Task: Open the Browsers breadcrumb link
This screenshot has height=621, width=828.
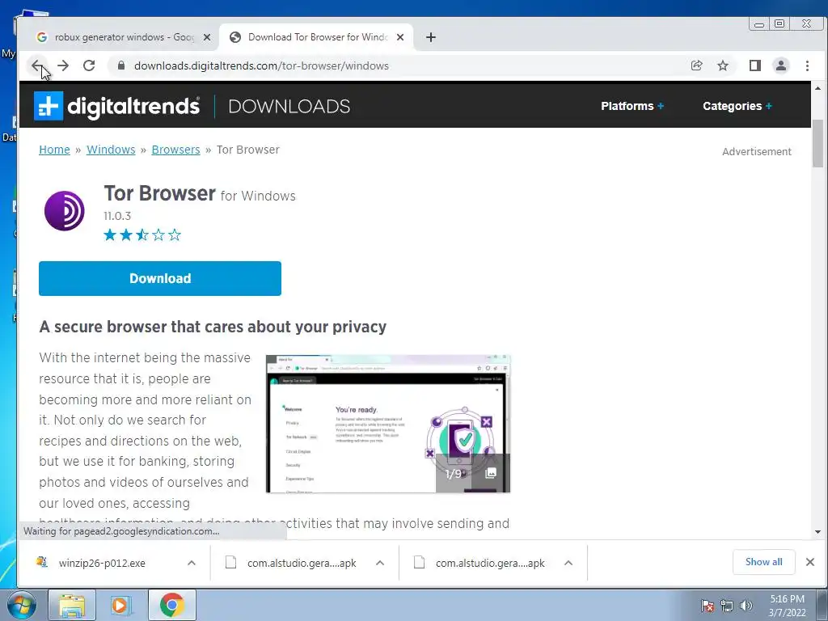Action: point(175,150)
